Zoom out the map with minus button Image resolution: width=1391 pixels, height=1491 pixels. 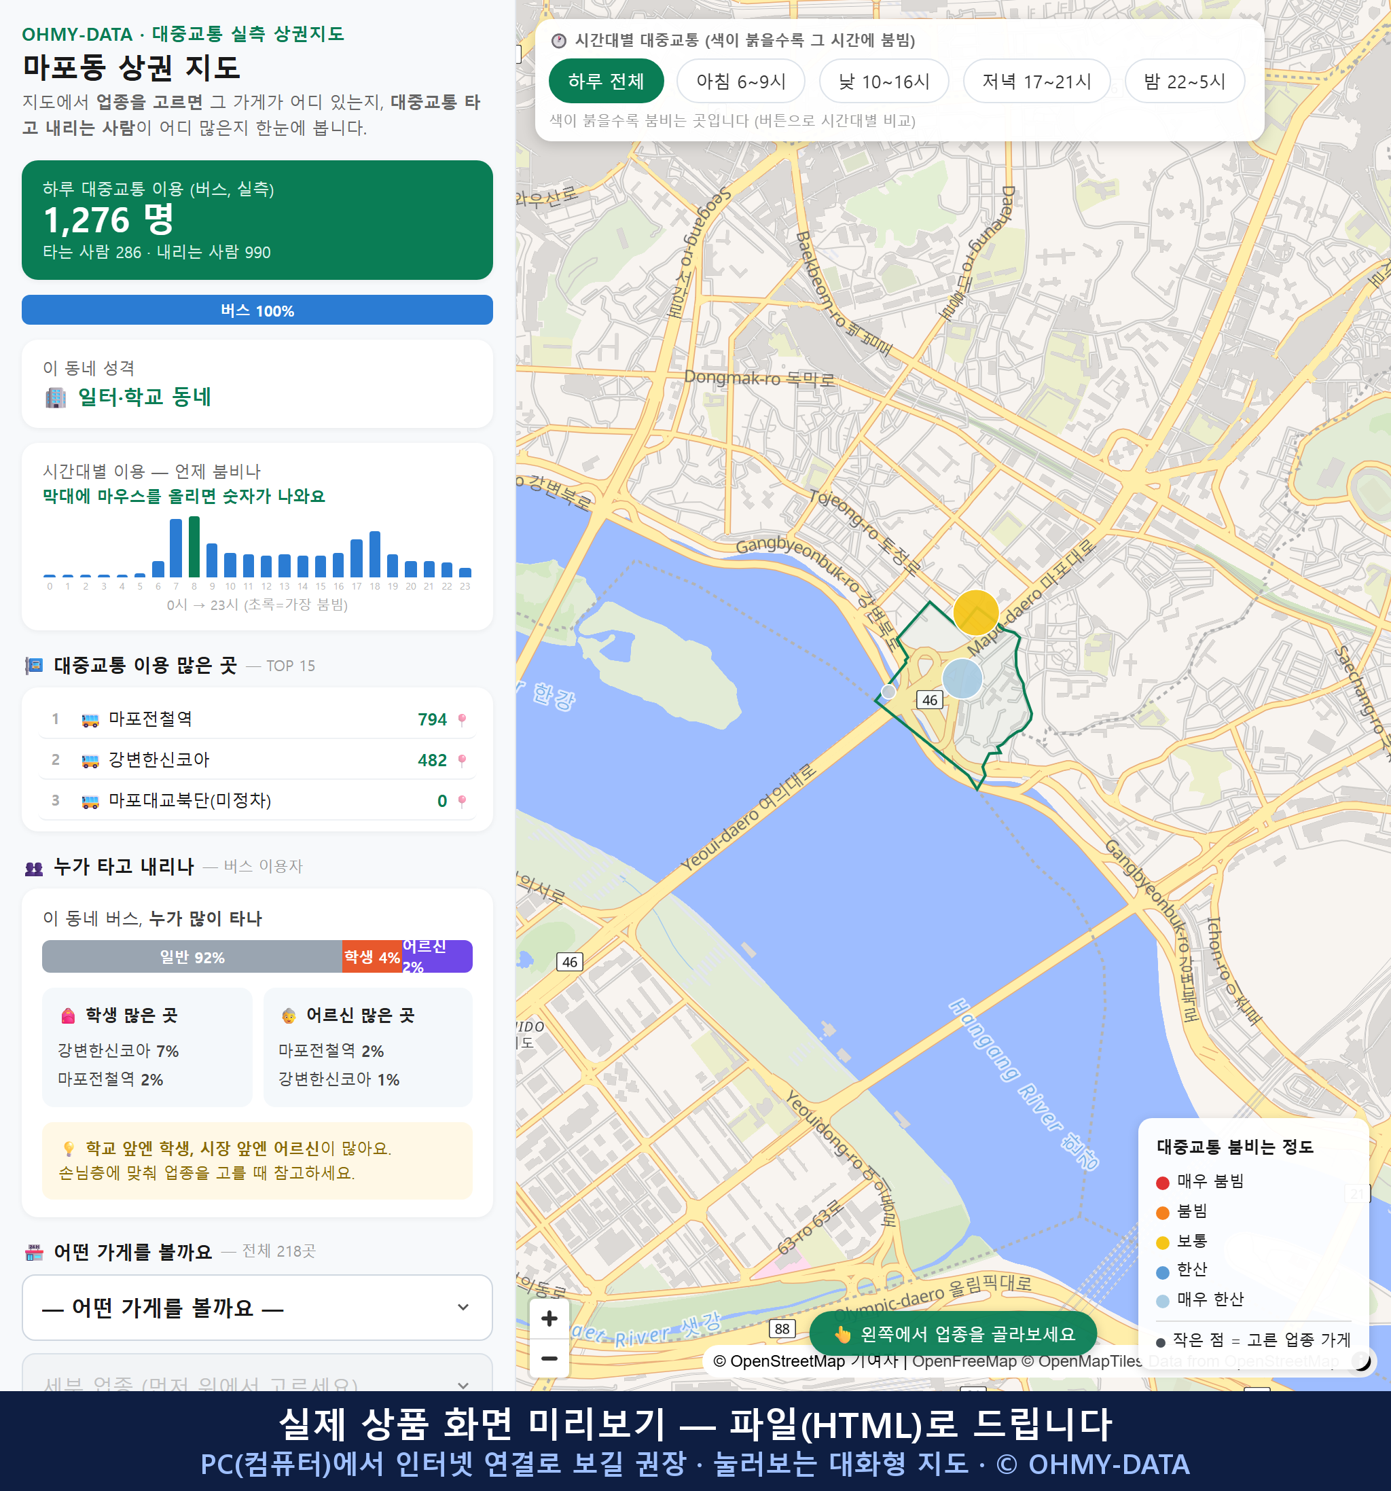(549, 1357)
